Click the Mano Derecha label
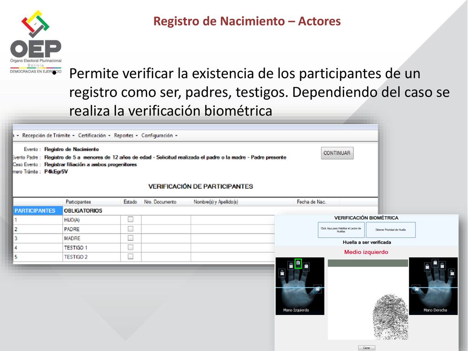Screen dimensions: 468x351 click(x=435, y=310)
